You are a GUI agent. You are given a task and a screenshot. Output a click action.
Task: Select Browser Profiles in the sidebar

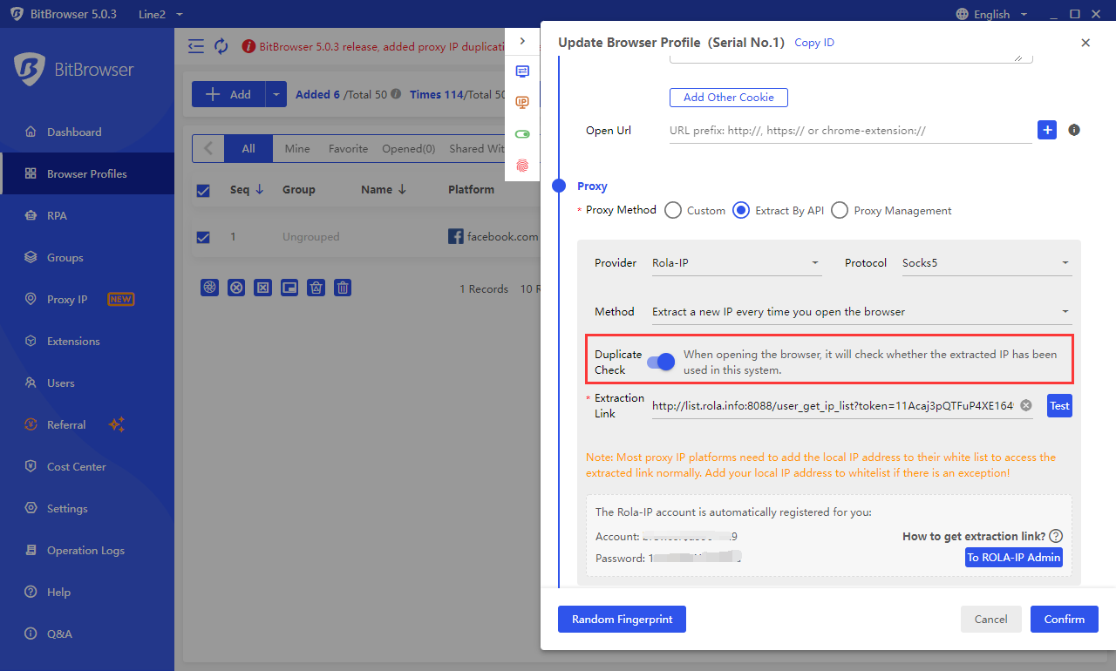pyautogui.click(x=87, y=174)
